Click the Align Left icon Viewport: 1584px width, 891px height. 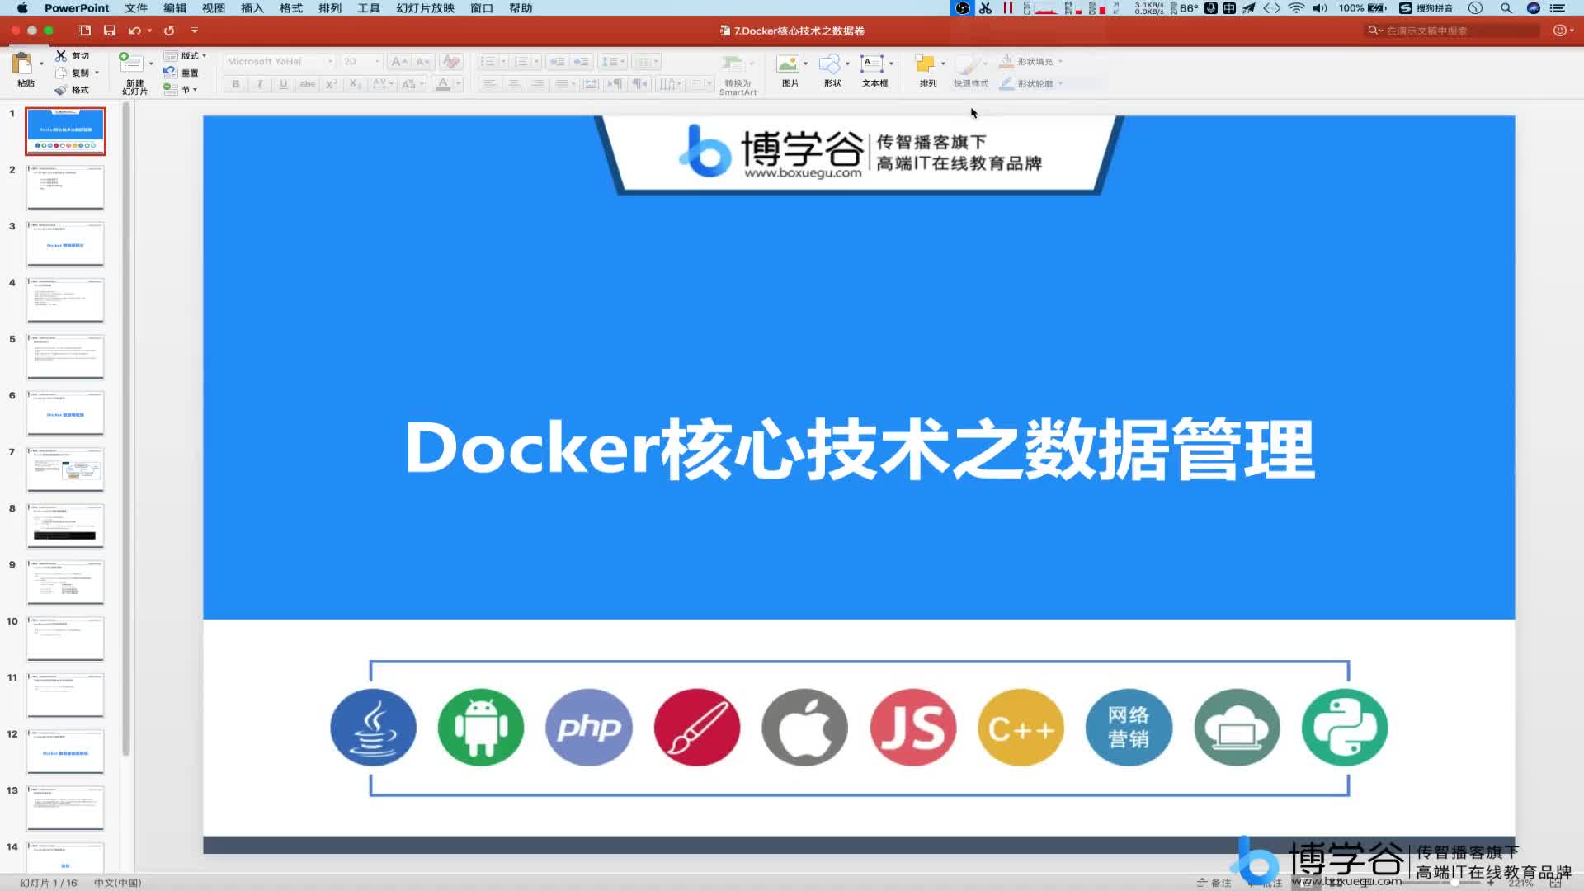pos(490,84)
